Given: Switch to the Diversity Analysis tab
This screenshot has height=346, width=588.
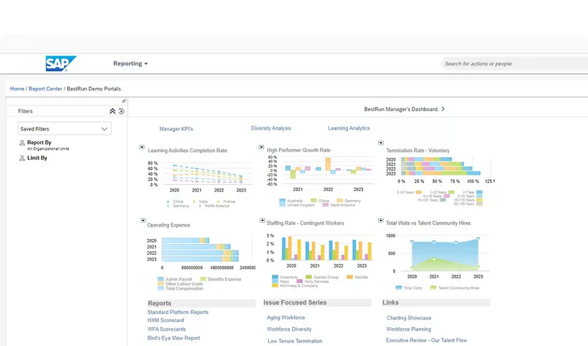Looking at the screenshot, I should tap(271, 128).
